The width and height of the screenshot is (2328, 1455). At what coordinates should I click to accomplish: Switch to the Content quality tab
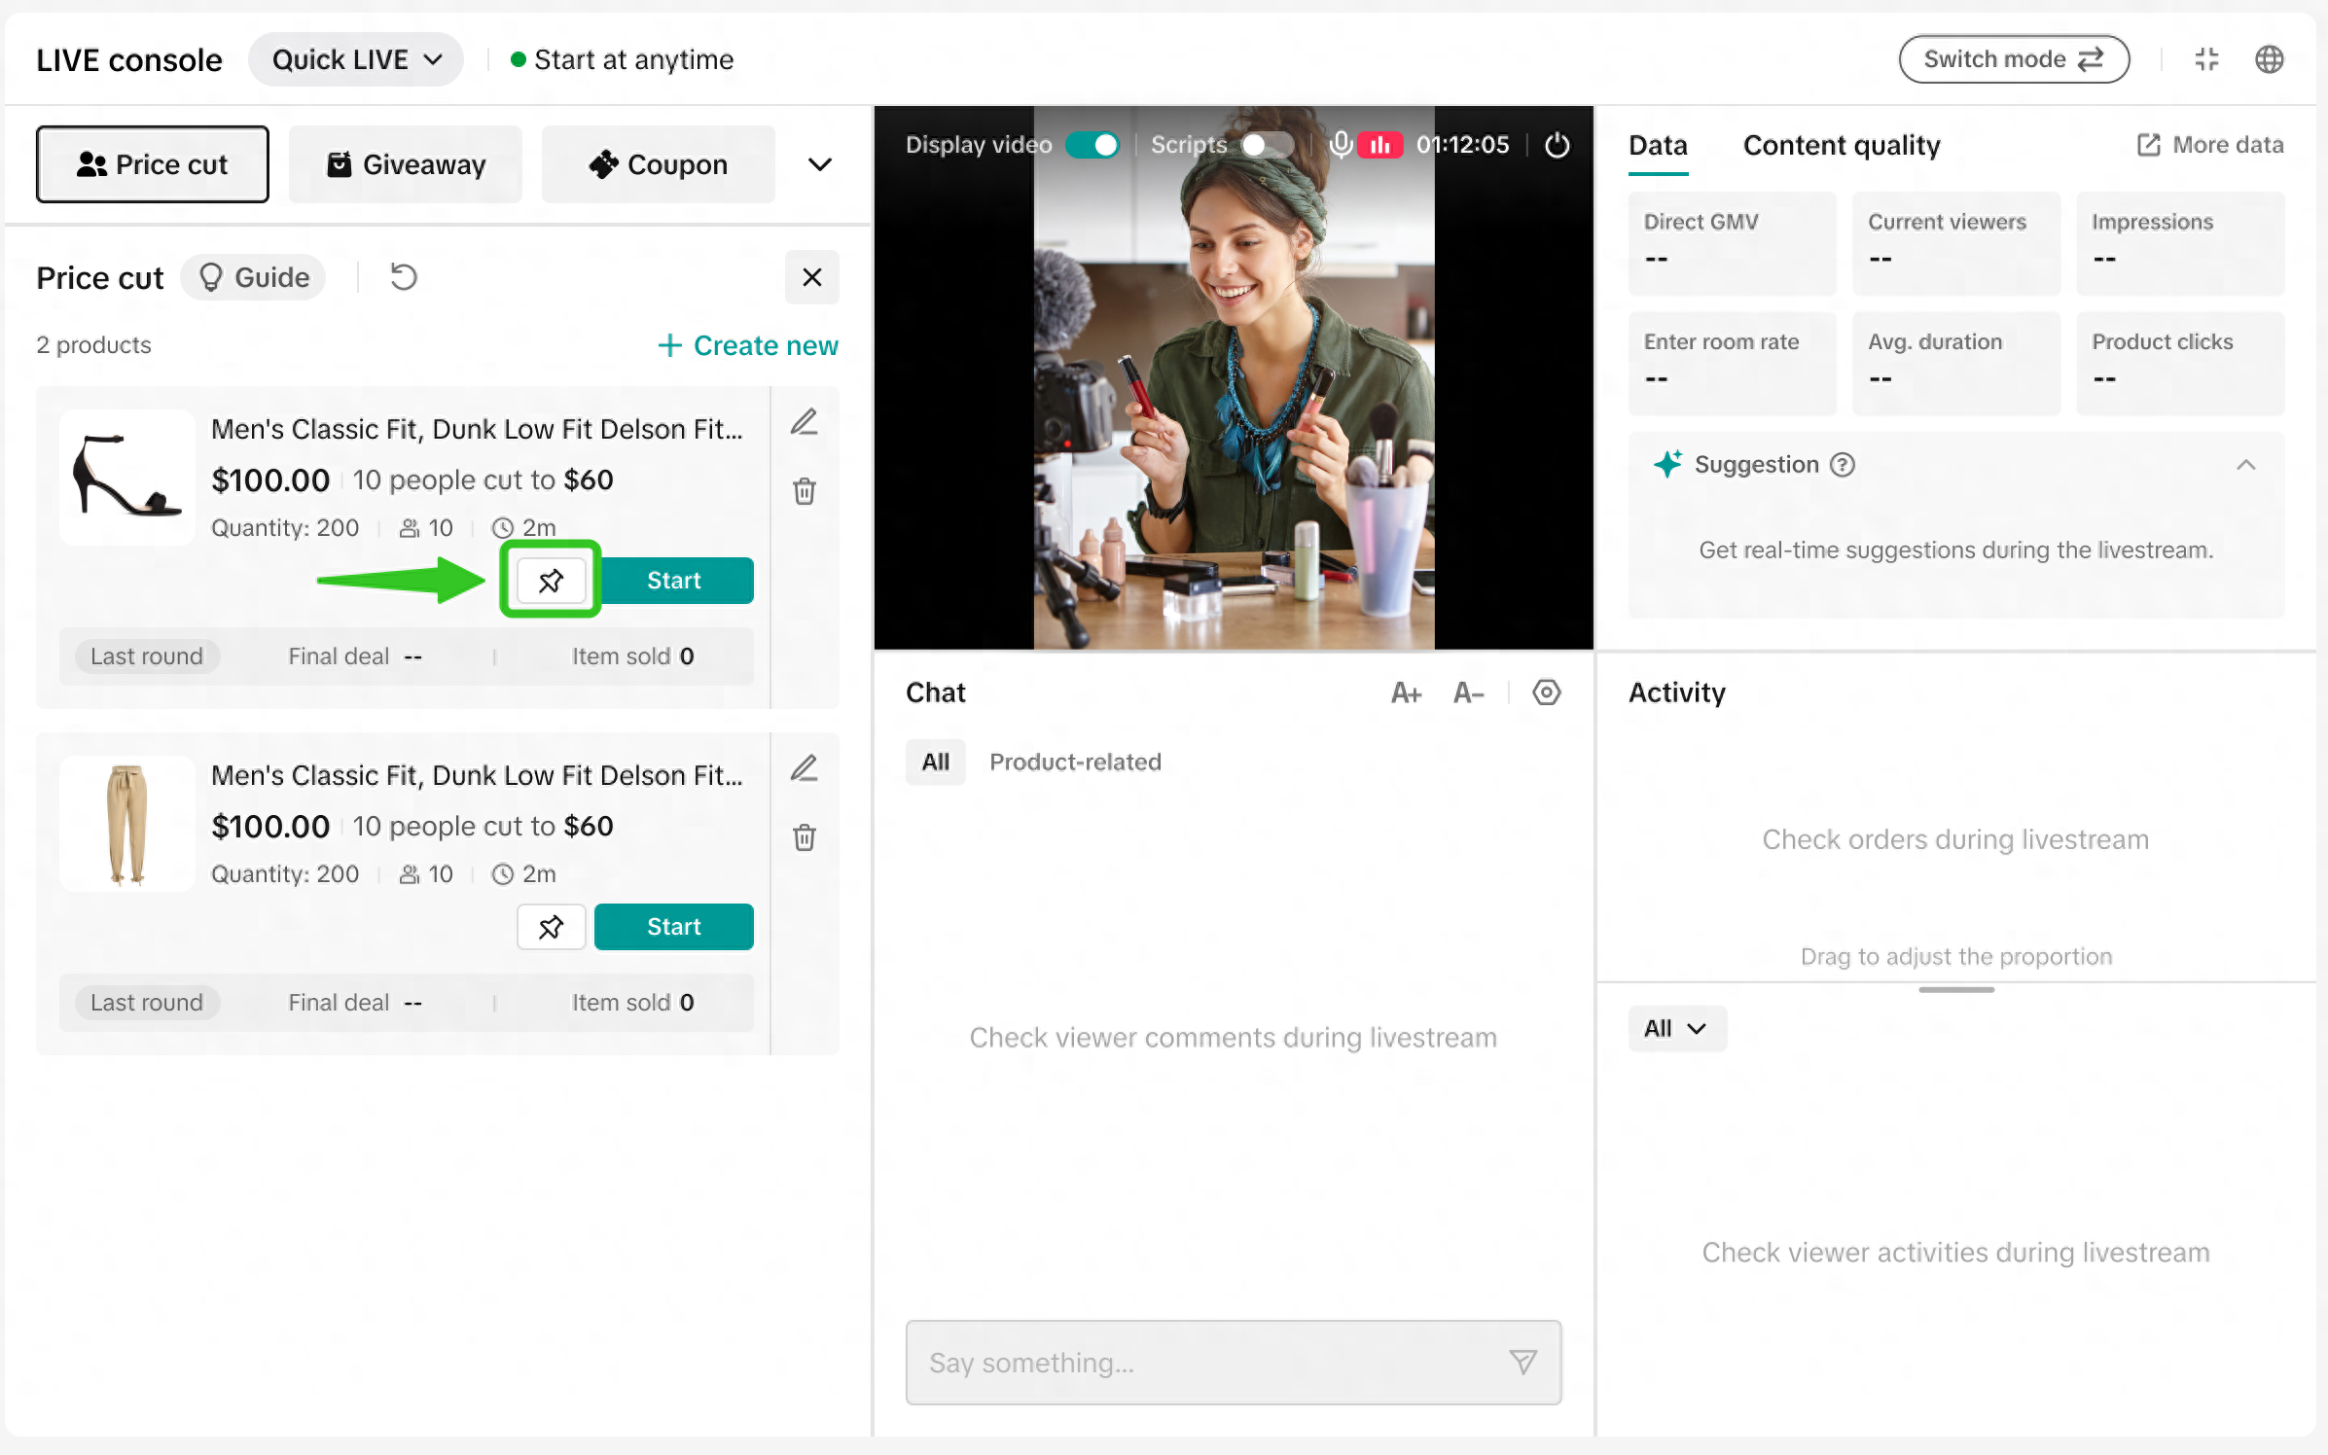click(1842, 145)
